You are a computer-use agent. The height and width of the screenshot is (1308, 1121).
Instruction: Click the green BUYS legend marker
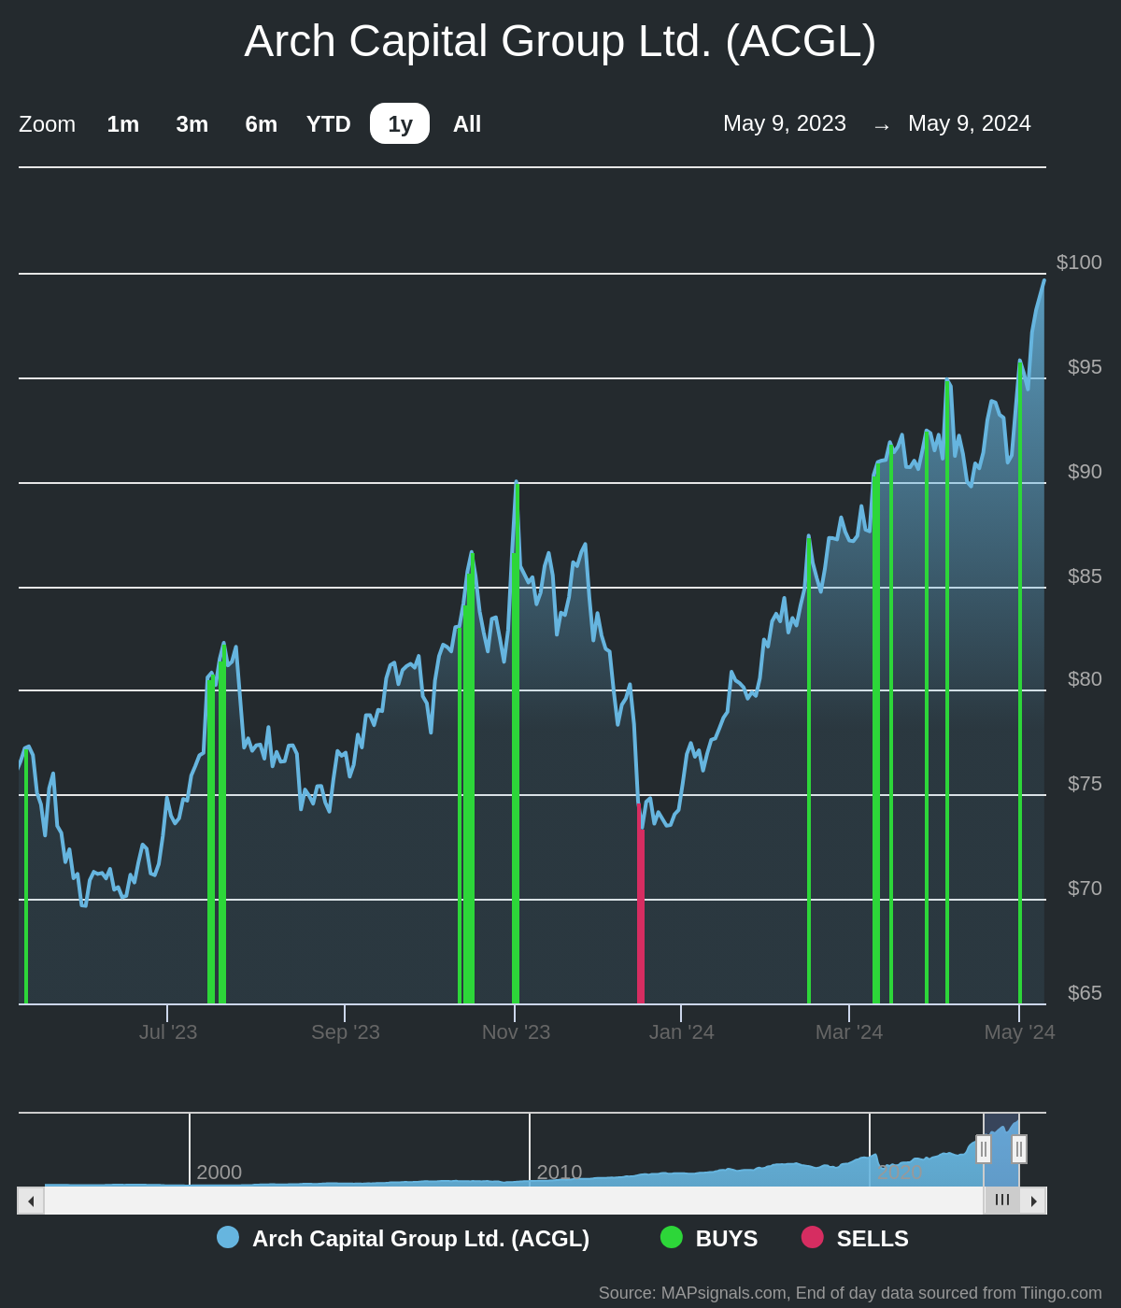tap(672, 1237)
